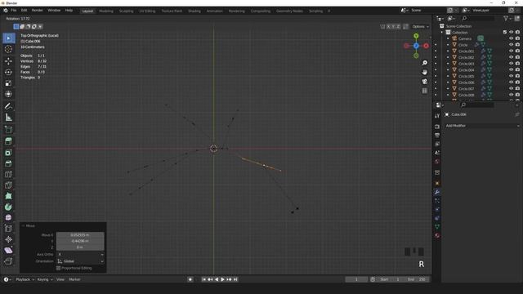
Task: Enable Proportional Editing checkbox
Action: point(58,268)
